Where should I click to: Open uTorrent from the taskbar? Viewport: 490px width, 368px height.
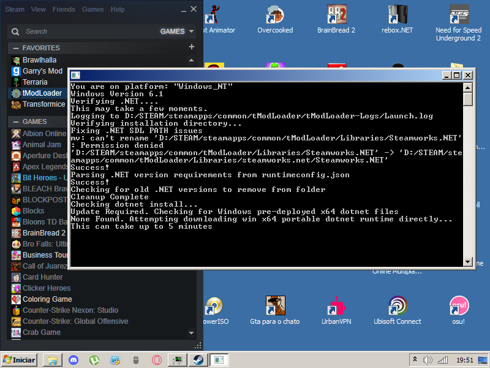[94, 360]
